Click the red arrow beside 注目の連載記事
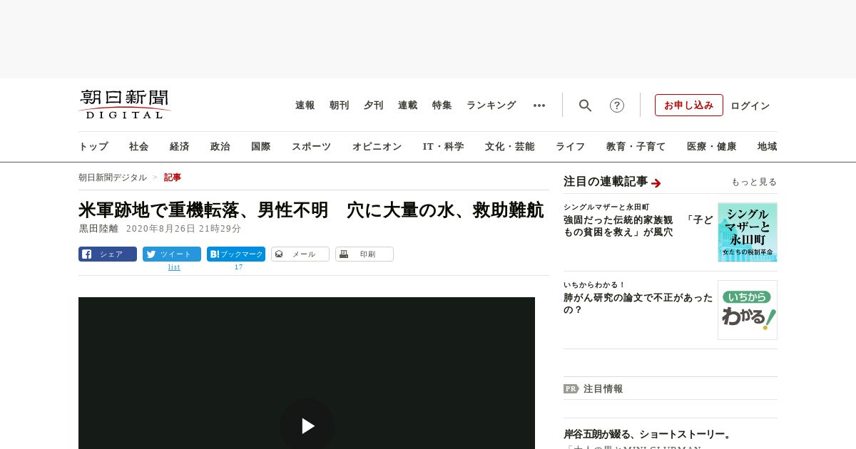 coord(656,183)
